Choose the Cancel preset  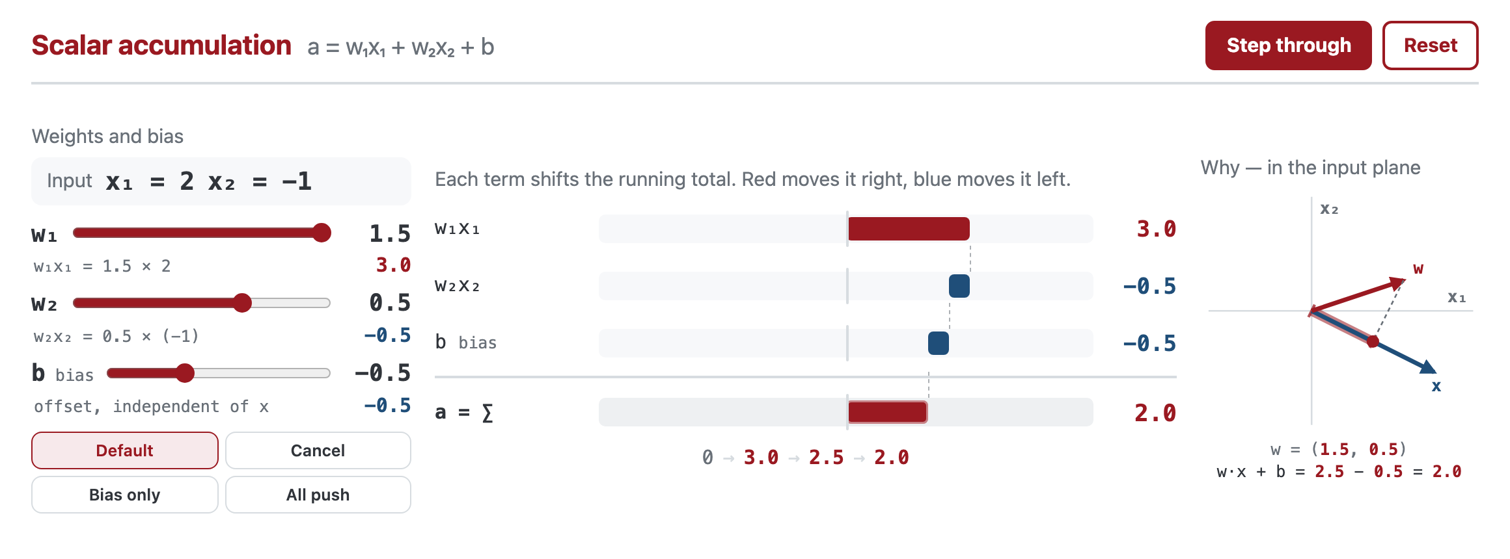coord(318,450)
